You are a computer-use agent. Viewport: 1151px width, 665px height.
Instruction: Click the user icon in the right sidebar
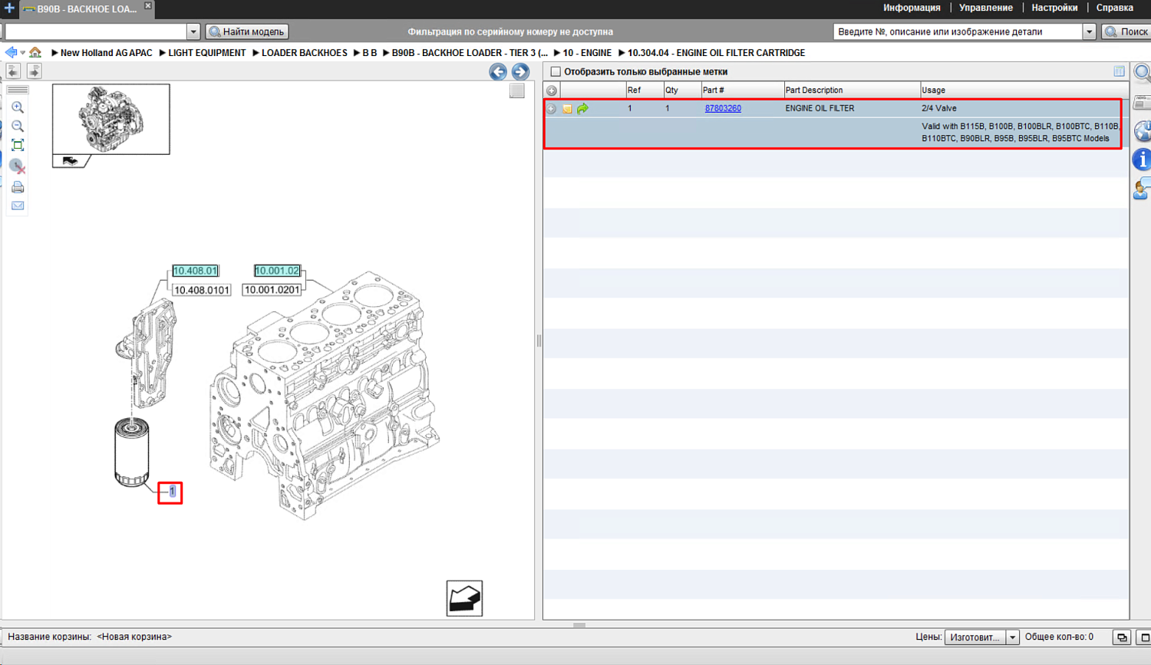click(1143, 188)
